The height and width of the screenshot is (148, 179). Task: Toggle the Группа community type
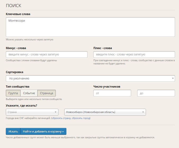click(13, 93)
